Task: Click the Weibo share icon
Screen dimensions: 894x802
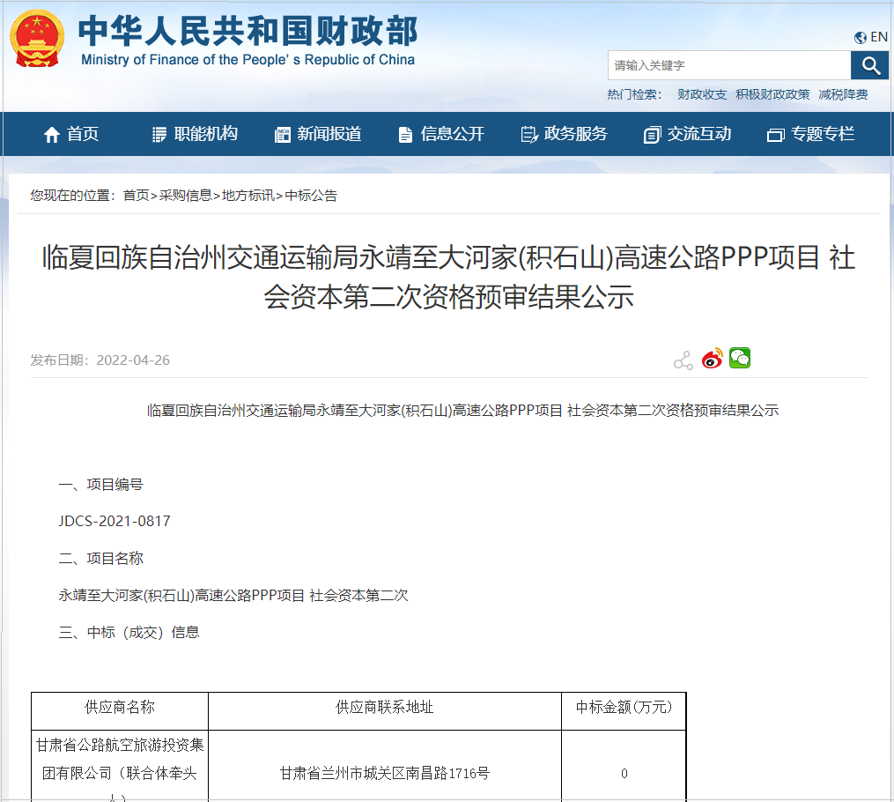Action: [712, 359]
